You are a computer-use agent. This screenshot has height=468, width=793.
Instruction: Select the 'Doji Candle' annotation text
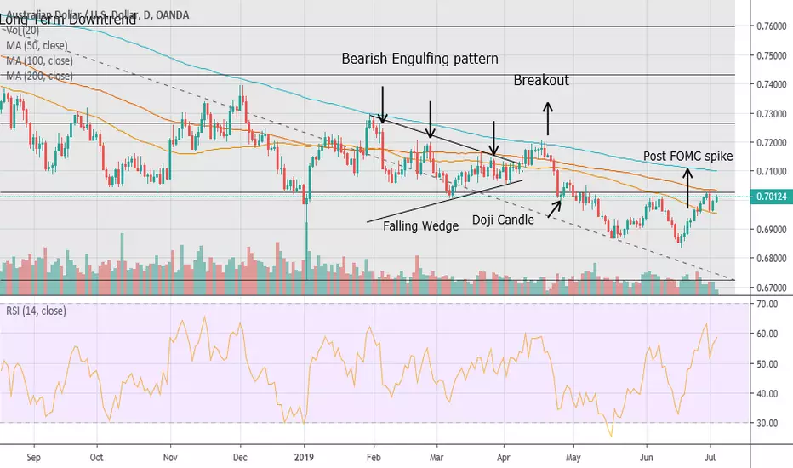click(503, 220)
